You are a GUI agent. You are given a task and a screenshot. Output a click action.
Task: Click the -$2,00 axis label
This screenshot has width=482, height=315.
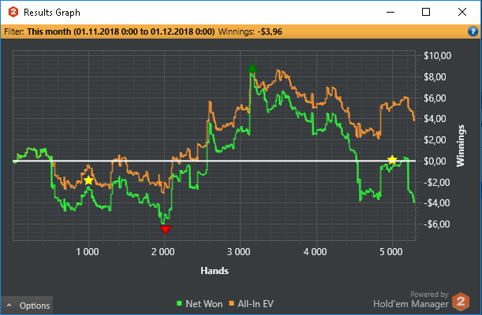click(x=436, y=182)
